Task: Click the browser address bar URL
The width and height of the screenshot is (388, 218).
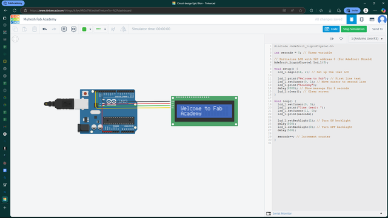Action: point(81,11)
